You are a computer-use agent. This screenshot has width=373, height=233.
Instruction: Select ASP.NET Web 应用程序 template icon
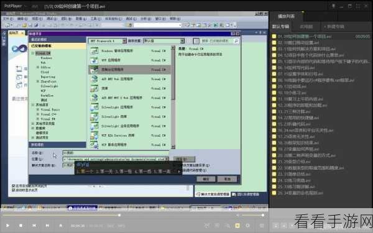94,79
